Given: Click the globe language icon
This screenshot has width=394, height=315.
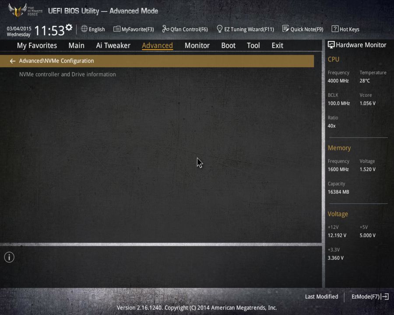Looking at the screenshot, I should 84,29.
